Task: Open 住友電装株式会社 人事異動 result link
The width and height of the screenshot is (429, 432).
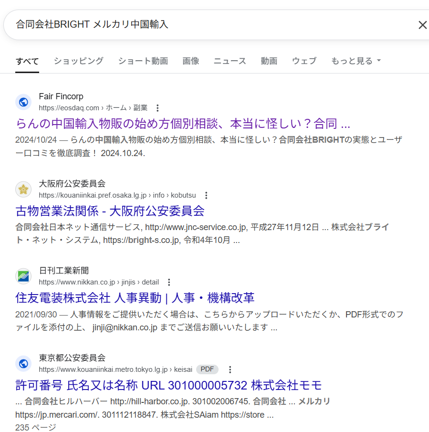Action: [135, 298]
